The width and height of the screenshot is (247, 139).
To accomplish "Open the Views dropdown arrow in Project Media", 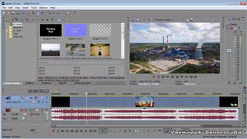I will pyautogui.click(x=63, y=20).
